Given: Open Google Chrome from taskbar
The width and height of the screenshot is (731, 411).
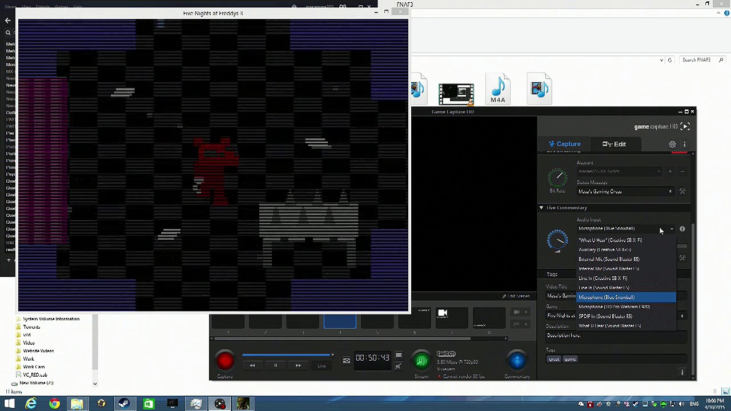Looking at the screenshot, I should tap(54, 404).
